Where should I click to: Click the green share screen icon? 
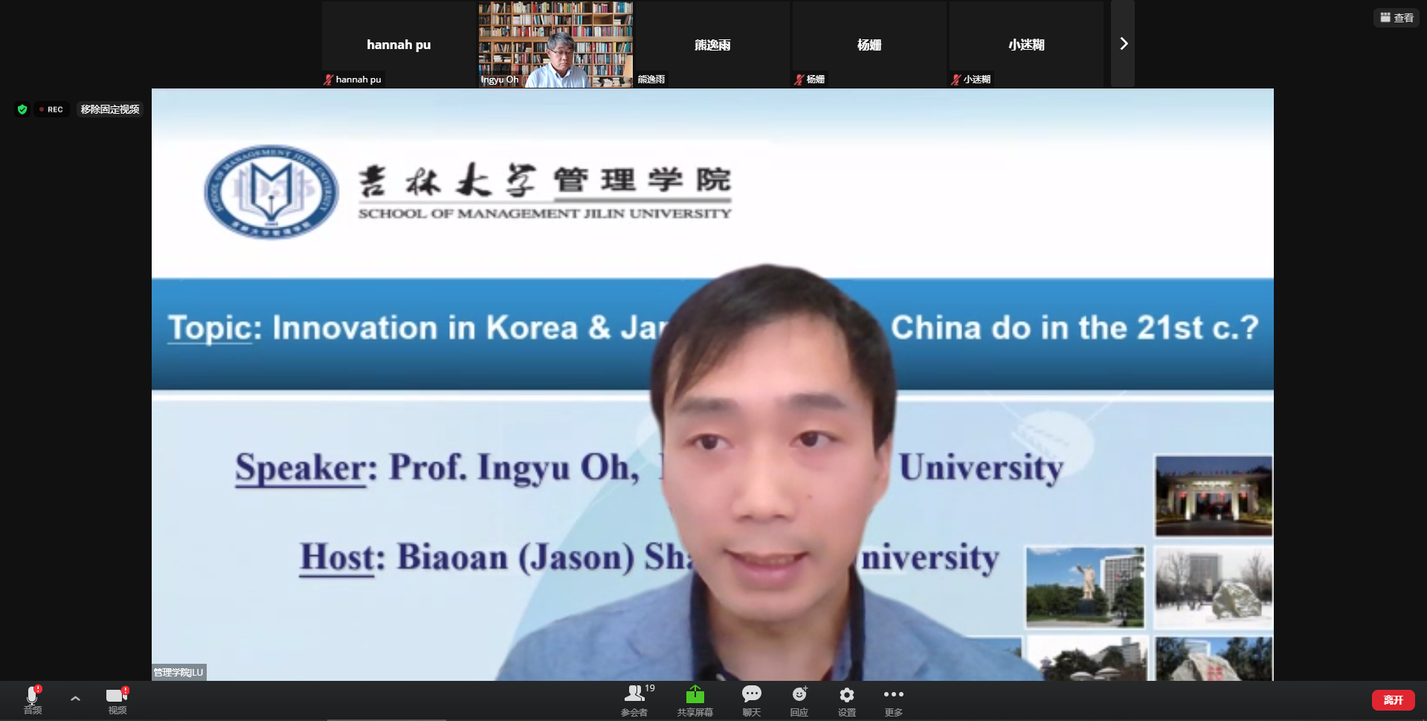click(695, 694)
